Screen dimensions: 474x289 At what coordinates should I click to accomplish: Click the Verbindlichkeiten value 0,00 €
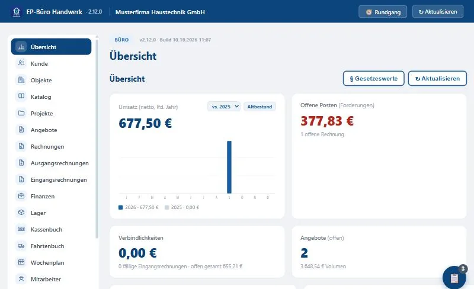click(x=137, y=253)
